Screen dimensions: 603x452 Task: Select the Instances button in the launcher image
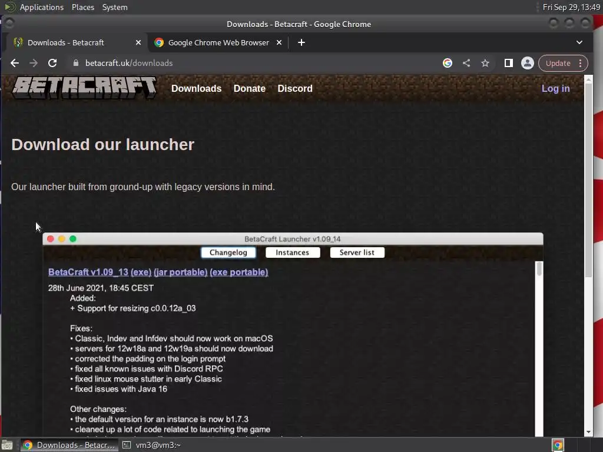click(292, 252)
